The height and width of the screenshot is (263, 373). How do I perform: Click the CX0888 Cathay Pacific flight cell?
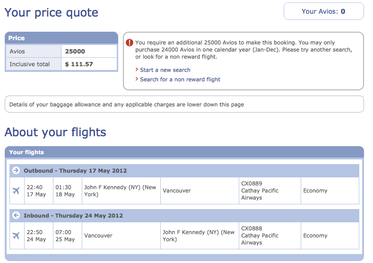[270, 236]
